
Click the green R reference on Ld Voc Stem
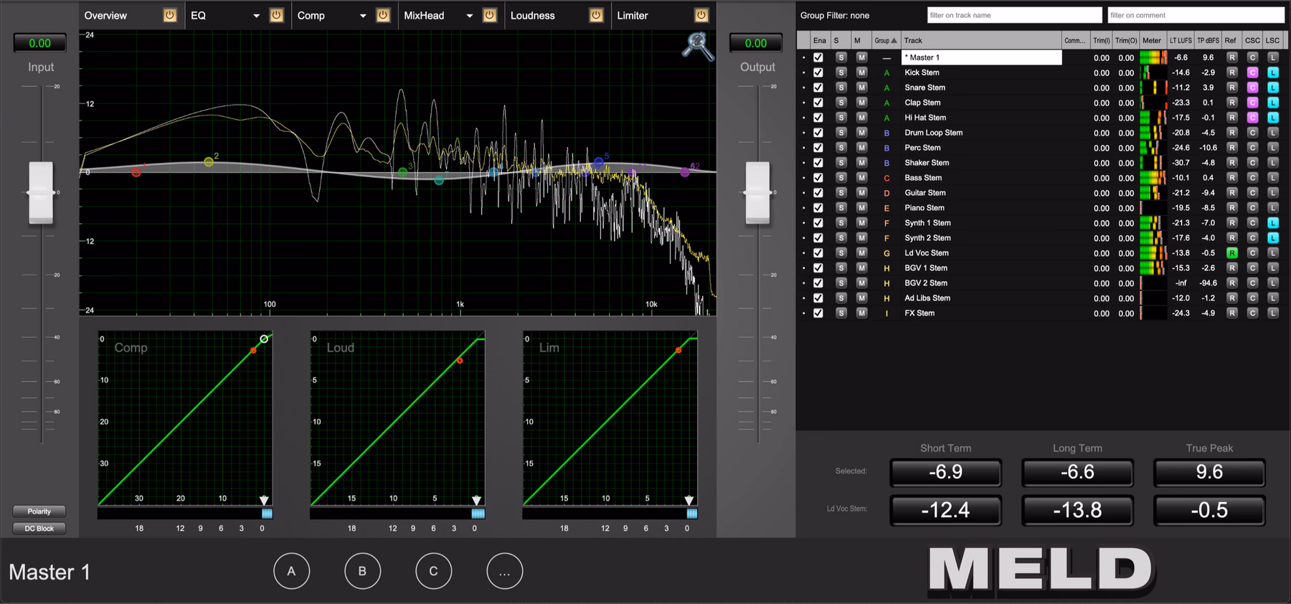pyautogui.click(x=1231, y=253)
